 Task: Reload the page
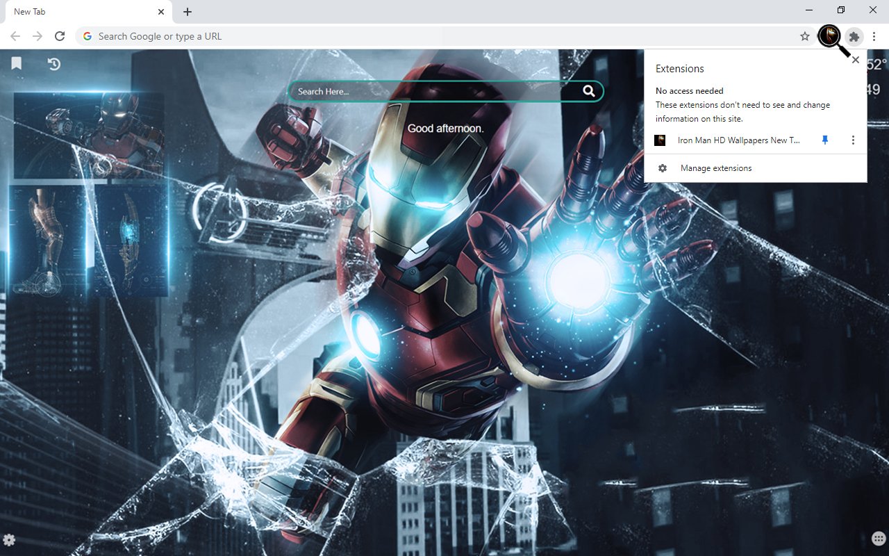tap(60, 36)
